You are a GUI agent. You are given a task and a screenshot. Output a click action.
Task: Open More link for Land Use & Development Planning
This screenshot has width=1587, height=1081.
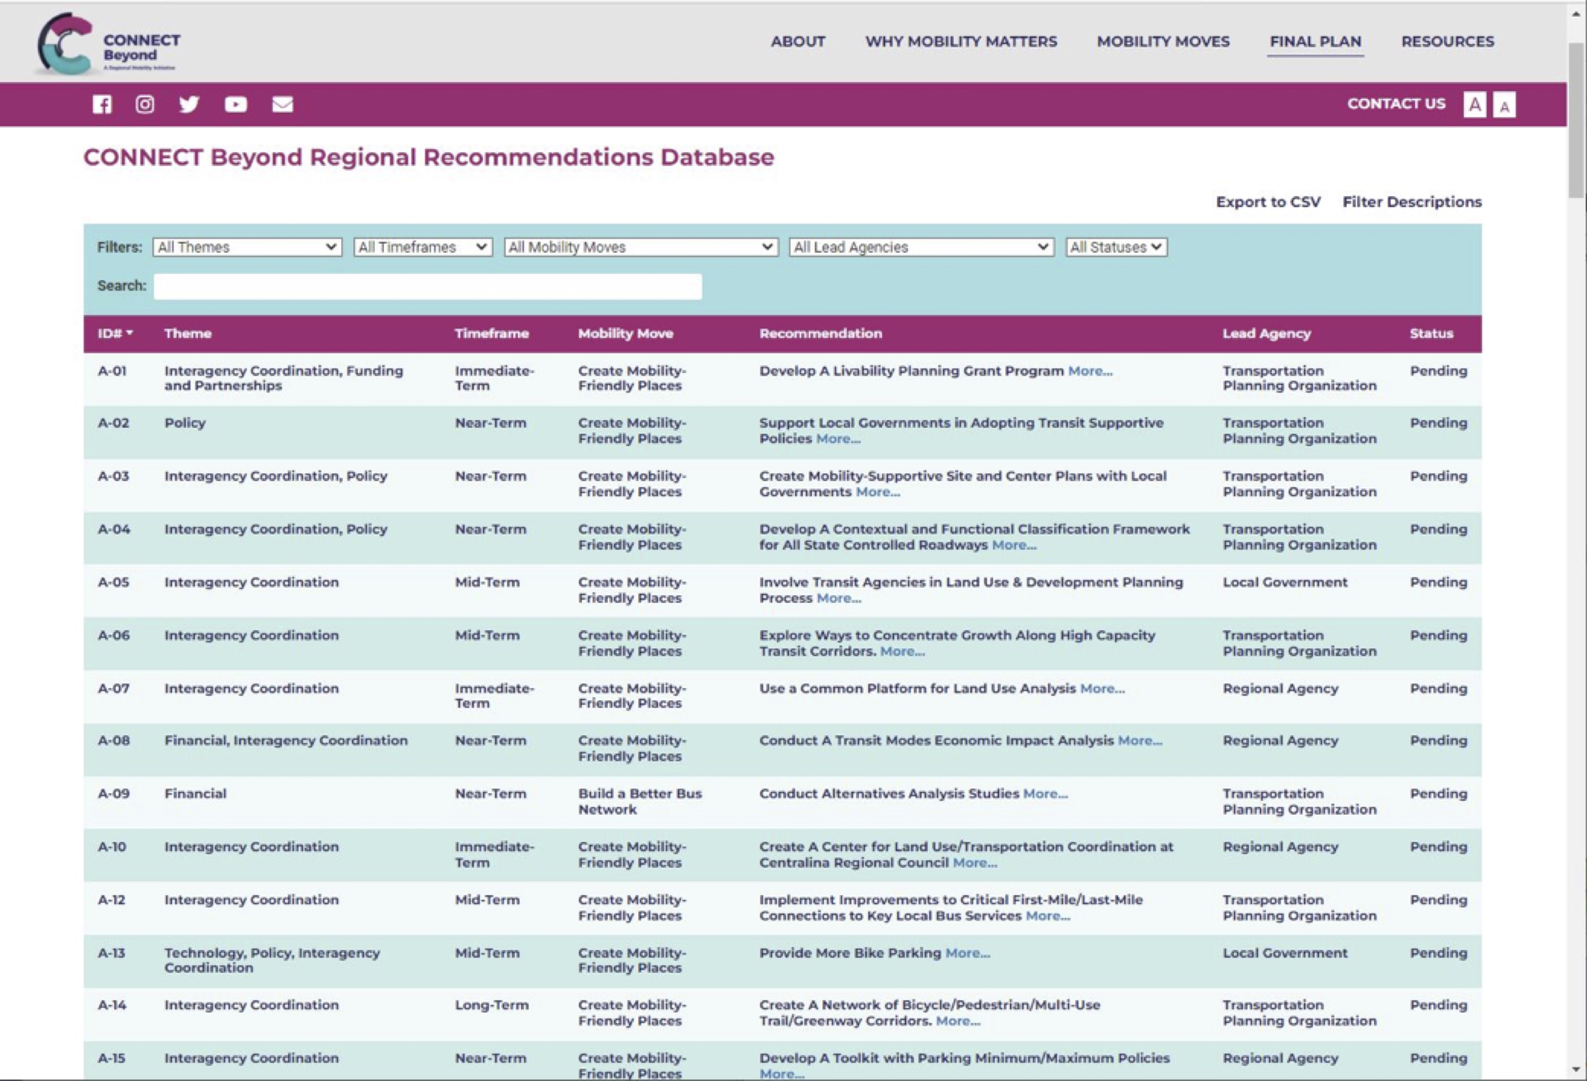[x=839, y=599]
